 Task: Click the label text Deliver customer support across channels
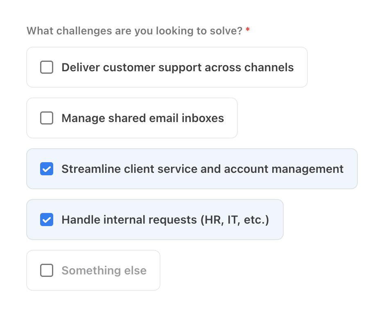tap(178, 67)
